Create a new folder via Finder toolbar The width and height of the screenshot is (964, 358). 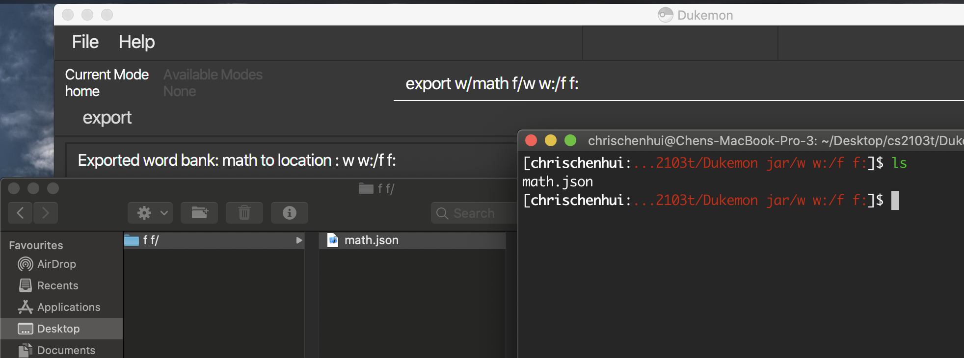pos(199,213)
